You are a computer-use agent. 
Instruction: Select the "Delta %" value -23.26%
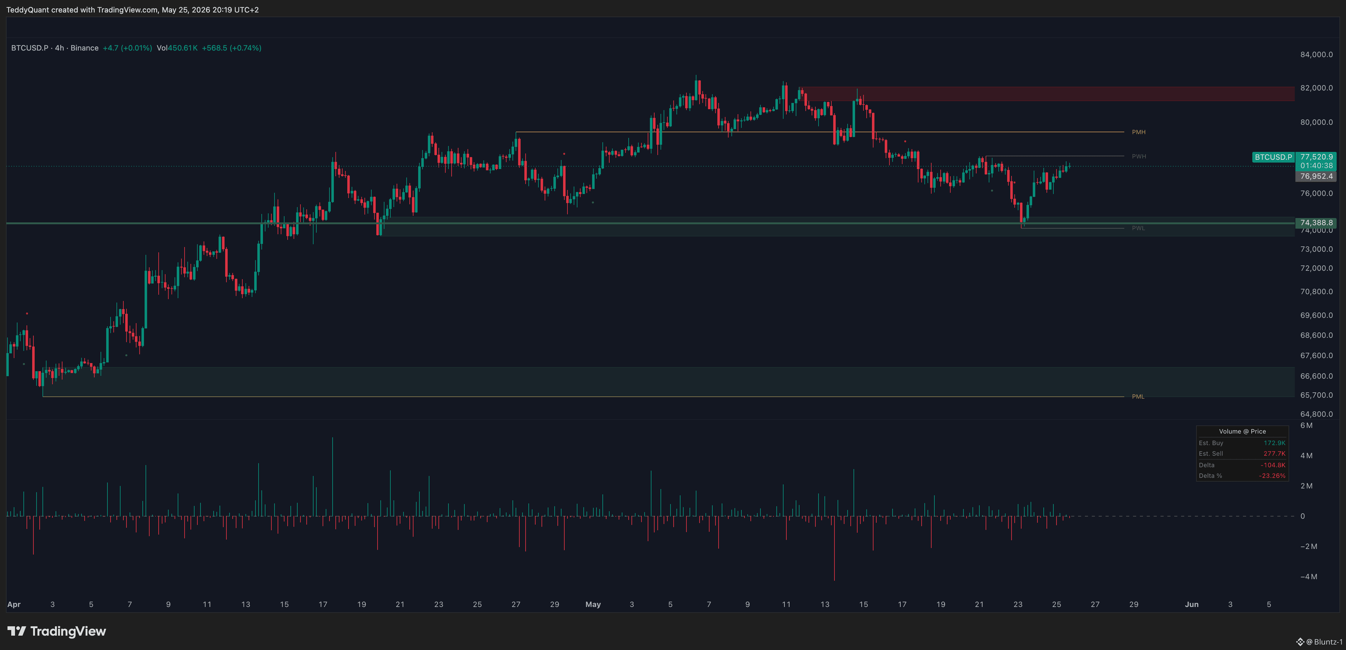pos(1272,476)
